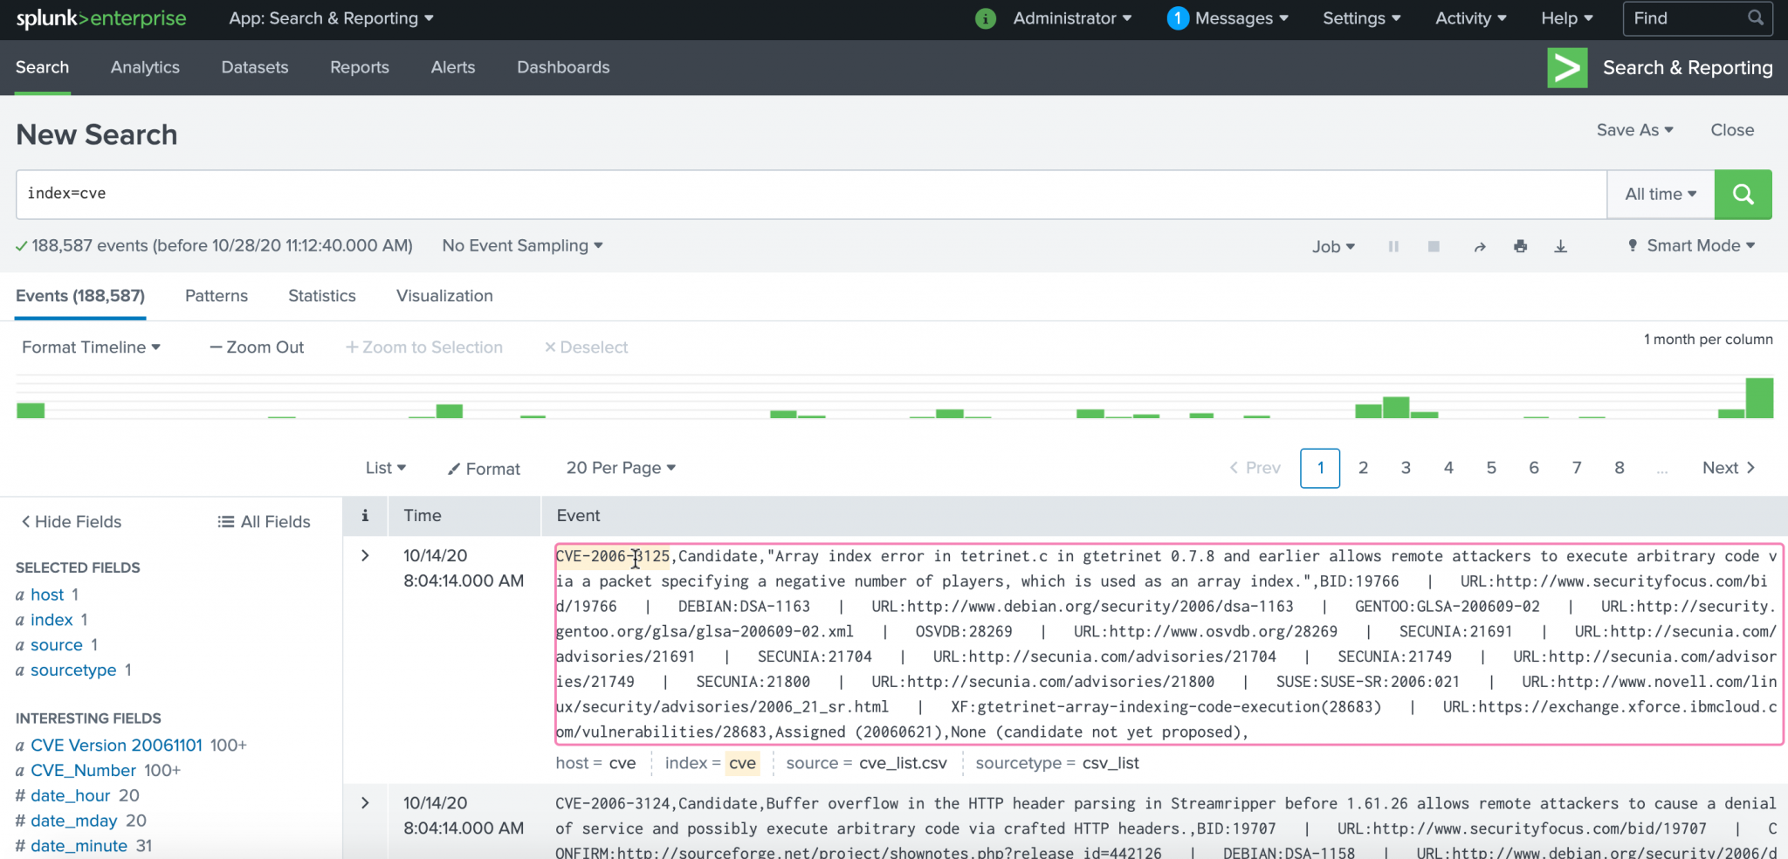Export the search results
The width and height of the screenshot is (1788, 859).
(1560, 247)
